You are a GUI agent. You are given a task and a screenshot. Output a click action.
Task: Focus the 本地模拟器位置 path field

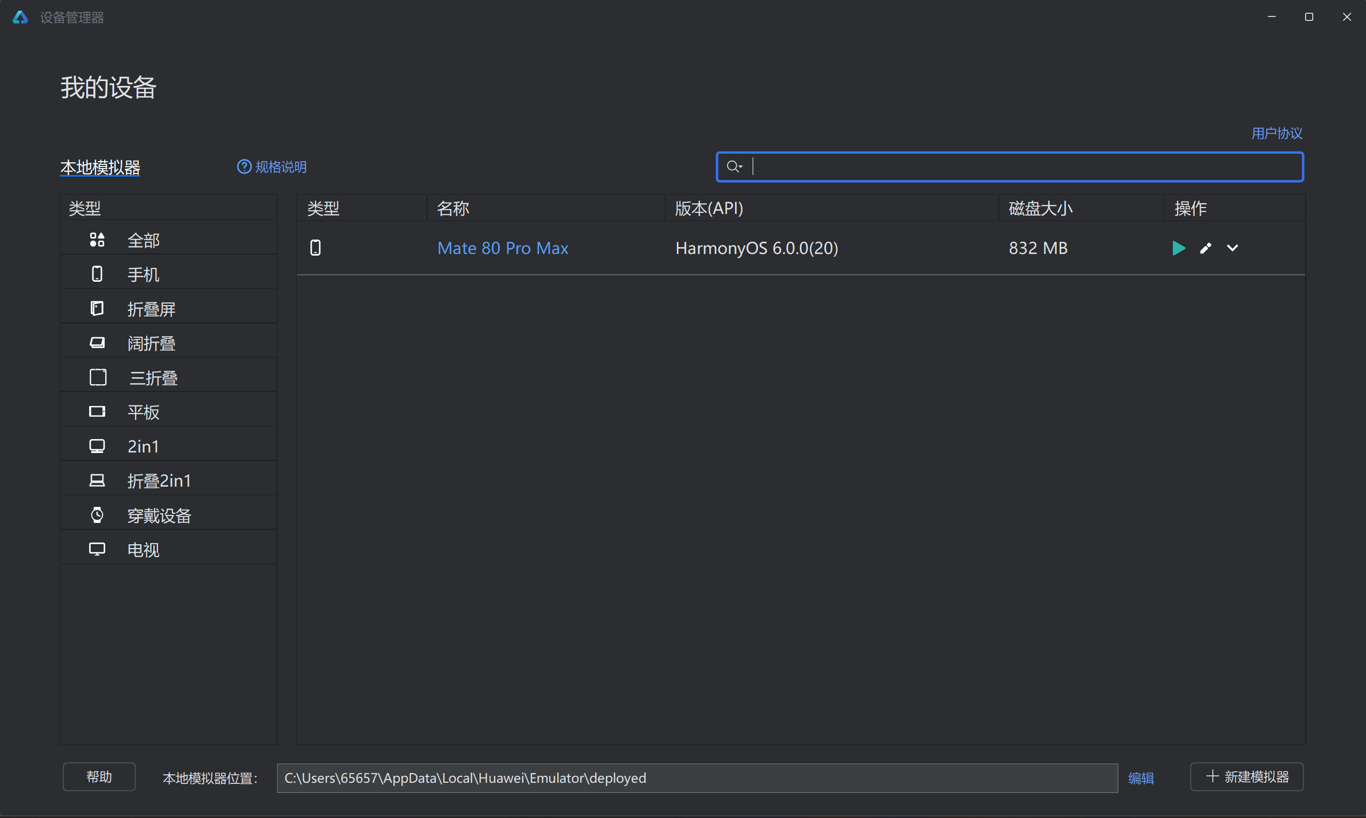[x=697, y=778]
